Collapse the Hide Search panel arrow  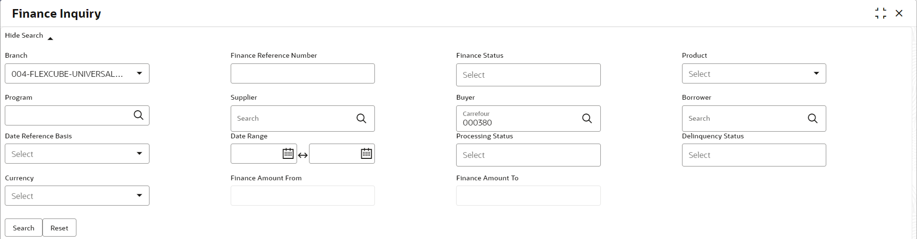[x=50, y=38]
